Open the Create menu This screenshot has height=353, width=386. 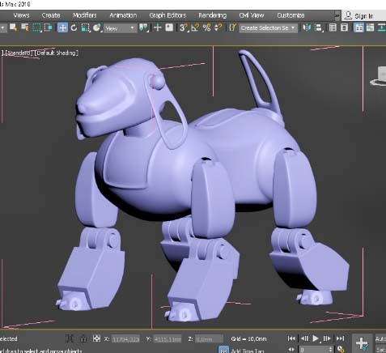coord(51,15)
